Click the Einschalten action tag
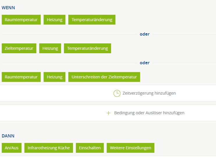The width and height of the screenshot is (216, 160). click(90, 148)
